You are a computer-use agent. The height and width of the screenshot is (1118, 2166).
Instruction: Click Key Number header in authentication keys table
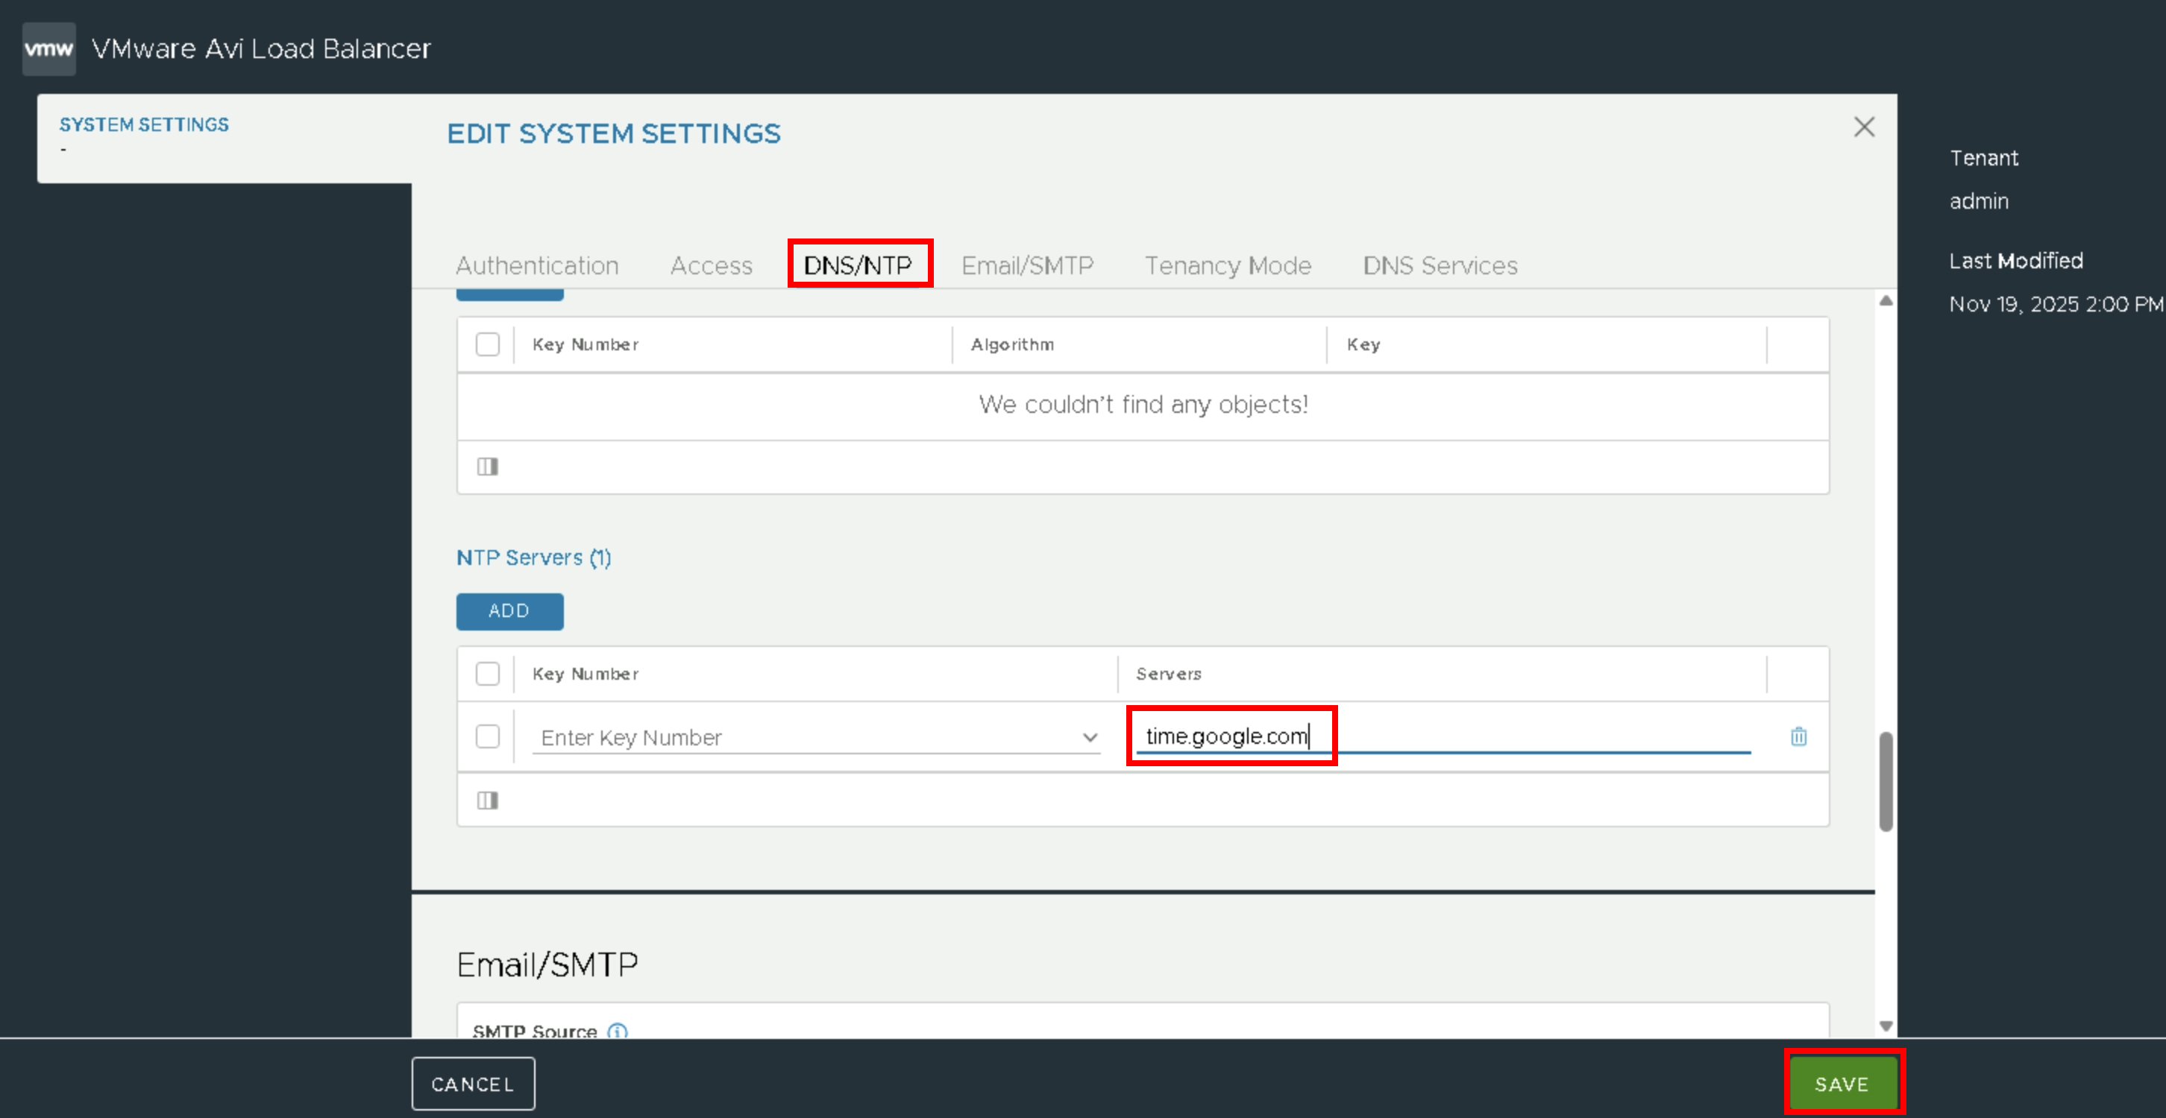[x=586, y=344]
